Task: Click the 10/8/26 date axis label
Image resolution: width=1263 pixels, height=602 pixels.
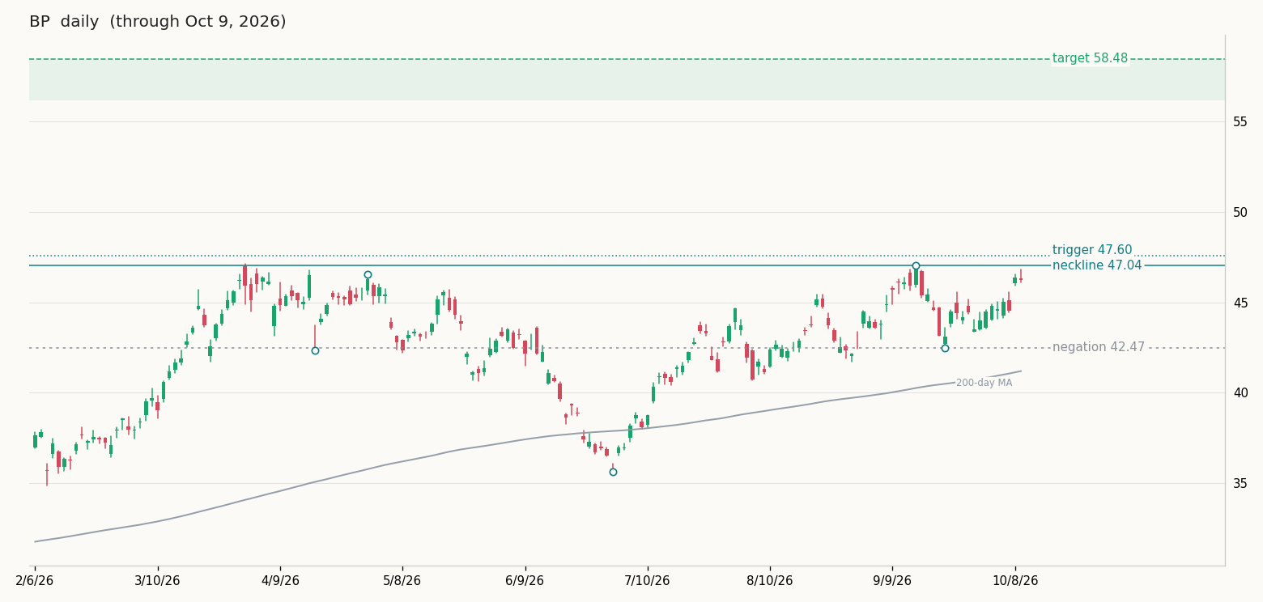Action: [x=1015, y=581]
